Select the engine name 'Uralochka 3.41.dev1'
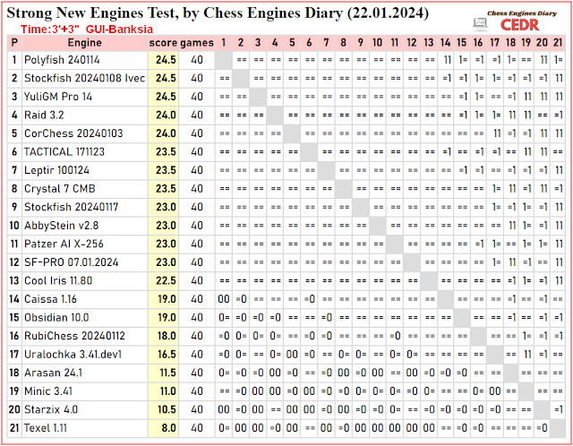The image size is (573, 446). (73, 355)
